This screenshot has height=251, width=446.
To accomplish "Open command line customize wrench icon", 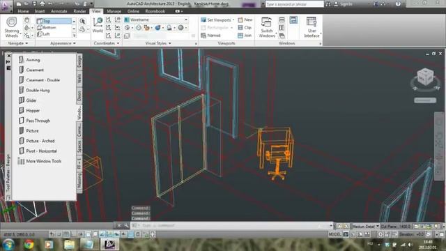I will [126, 225].
